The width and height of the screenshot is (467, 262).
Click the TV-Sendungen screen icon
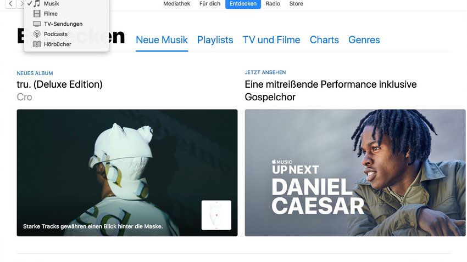click(37, 24)
